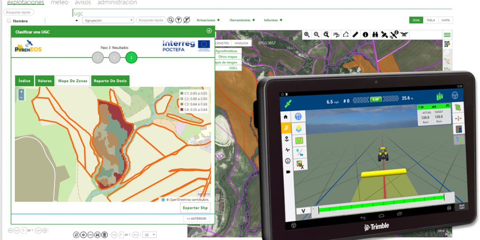
Task: Select the polygon drawing tool
Action: [x=346, y=35]
